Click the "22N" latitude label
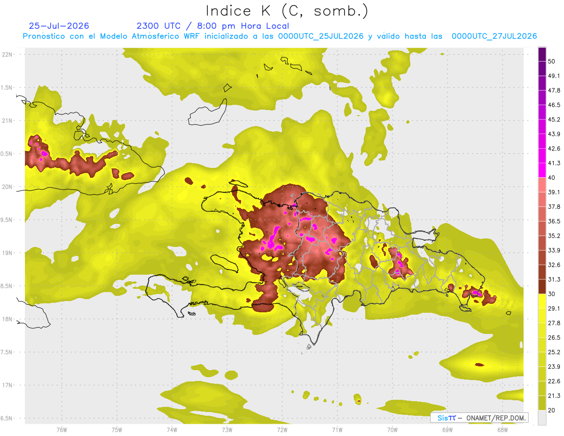This screenshot has width=564, height=436. pyautogui.click(x=7, y=54)
